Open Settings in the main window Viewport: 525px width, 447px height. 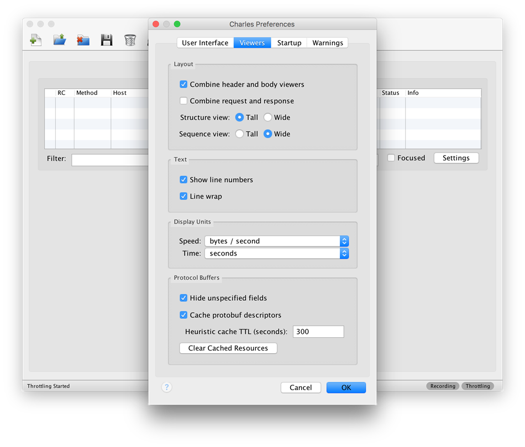[x=456, y=158]
